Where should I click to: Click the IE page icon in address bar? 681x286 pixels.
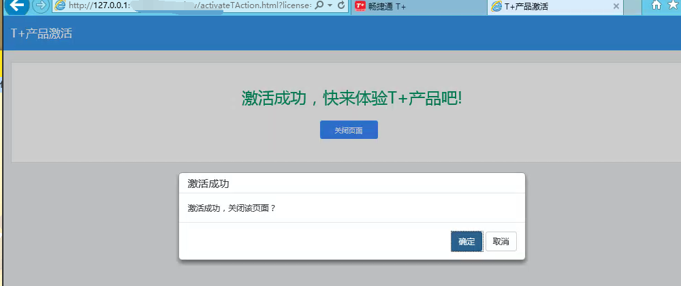60,5
